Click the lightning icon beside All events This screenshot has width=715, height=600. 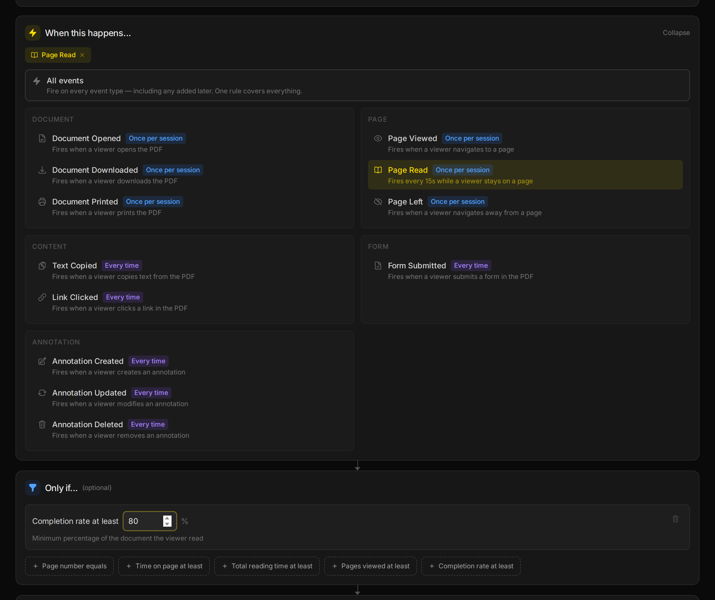(x=37, y=81)
